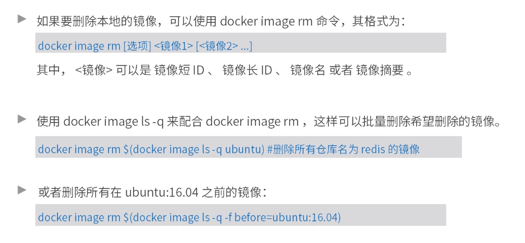
Task: Click the 镜像短 ID phrase
Action: [x=179, y=71]
